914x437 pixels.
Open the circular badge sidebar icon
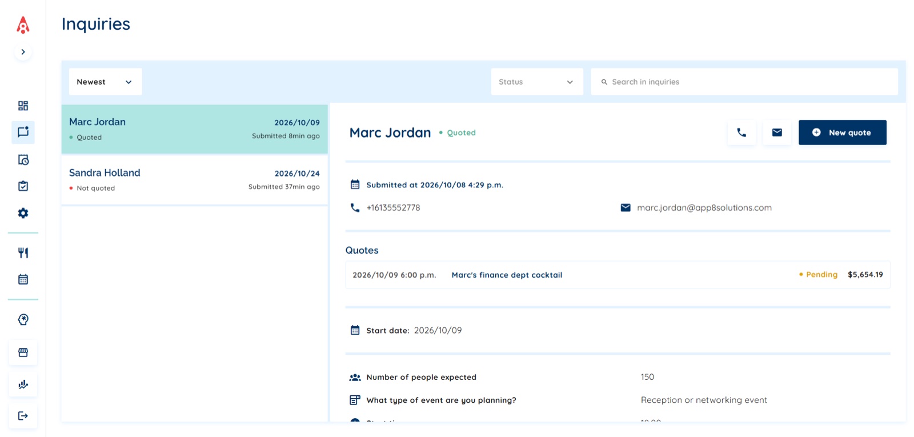coord(23,320)
